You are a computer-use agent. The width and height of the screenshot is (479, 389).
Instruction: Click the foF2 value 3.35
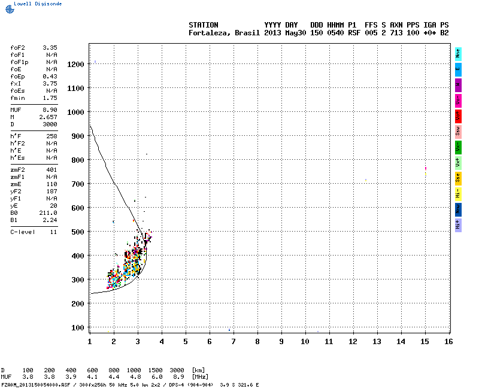[x=50, y=48]
